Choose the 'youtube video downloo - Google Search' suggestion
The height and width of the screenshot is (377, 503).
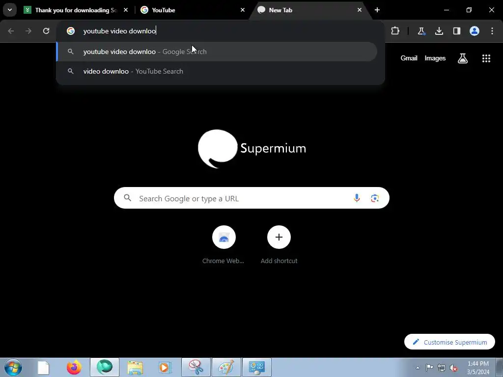(217, 52)
